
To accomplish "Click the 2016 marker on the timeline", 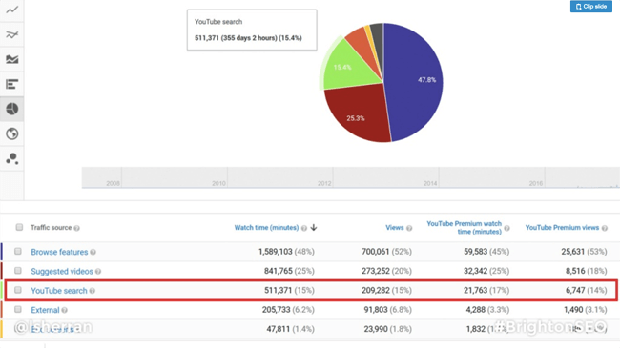I will [x=536, y=183].
